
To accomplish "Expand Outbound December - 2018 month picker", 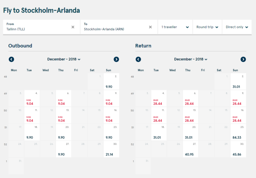I will click(x=64, y=59).
